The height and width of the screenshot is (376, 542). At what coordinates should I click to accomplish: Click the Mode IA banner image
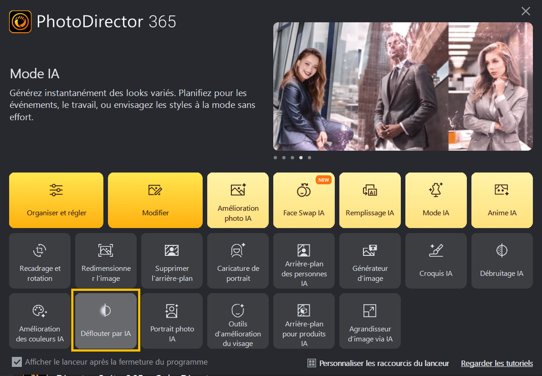tap(403, 86)
